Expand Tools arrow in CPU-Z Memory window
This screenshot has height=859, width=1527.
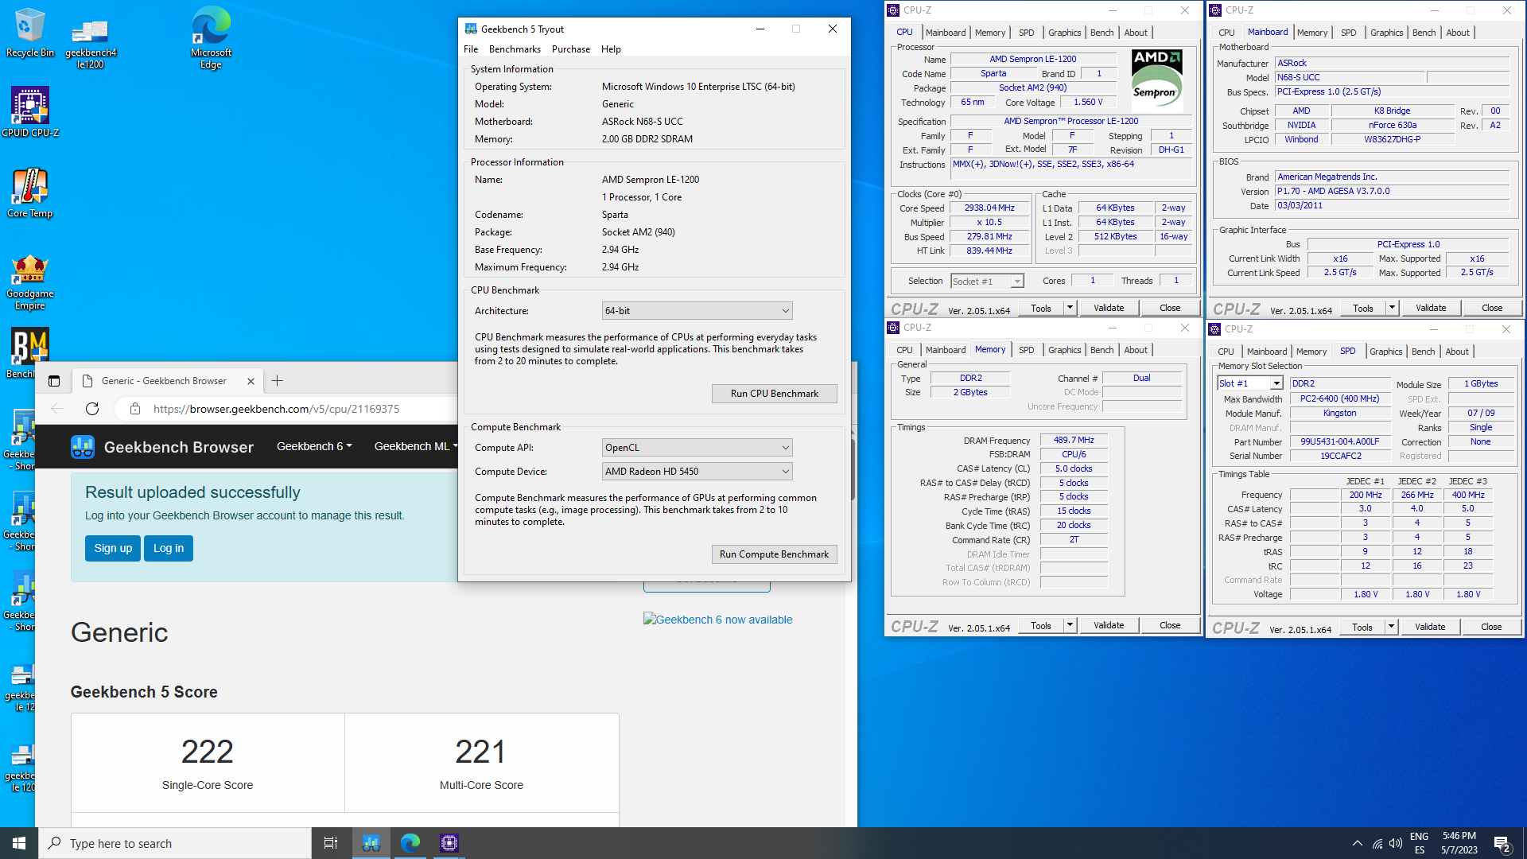point(1070,625)
